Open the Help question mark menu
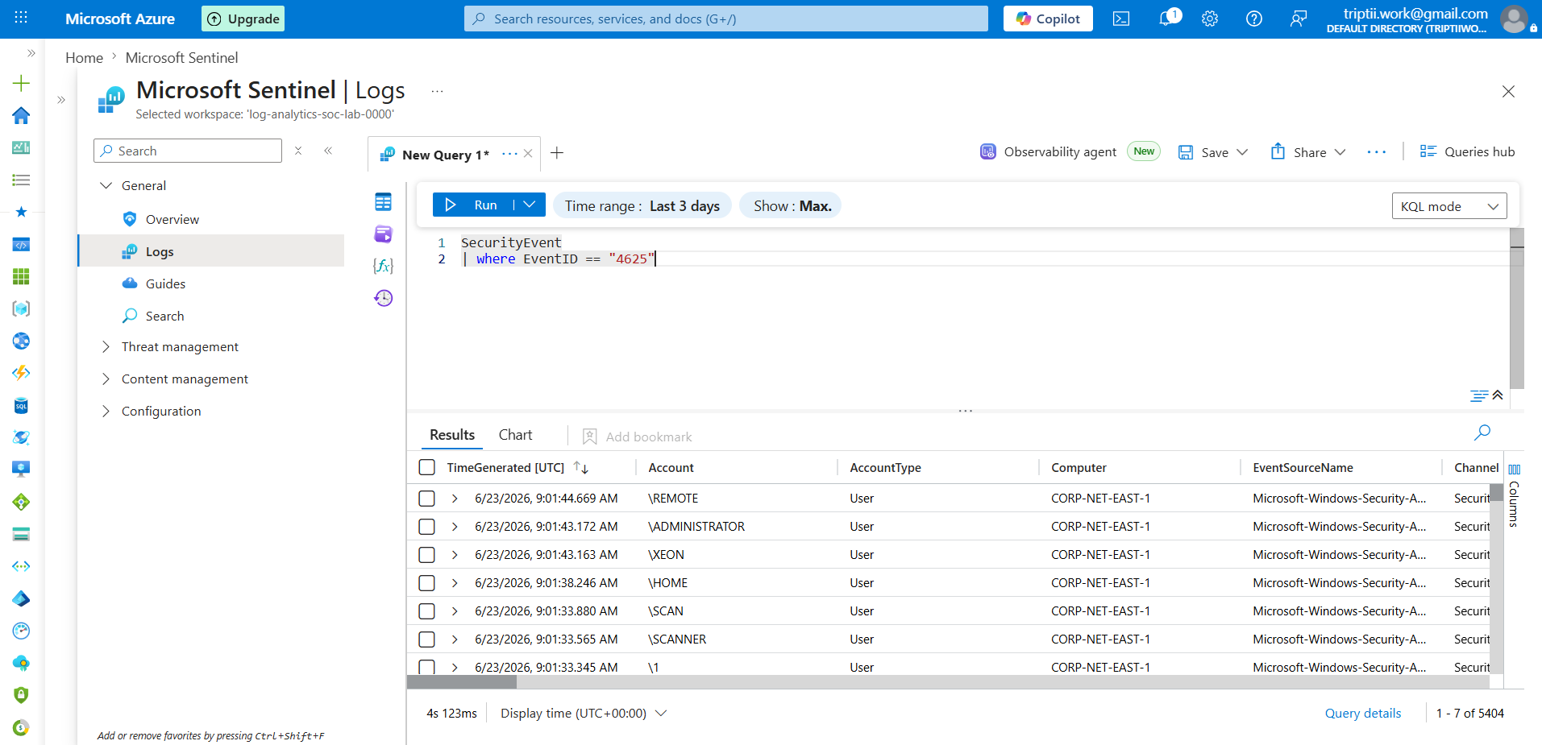Screen dimensions: 1542x745 click(1254, 19)
